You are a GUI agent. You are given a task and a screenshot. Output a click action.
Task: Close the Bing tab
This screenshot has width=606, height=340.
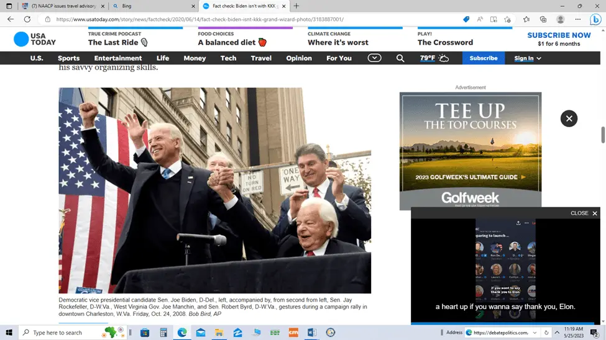click(193, 6)
